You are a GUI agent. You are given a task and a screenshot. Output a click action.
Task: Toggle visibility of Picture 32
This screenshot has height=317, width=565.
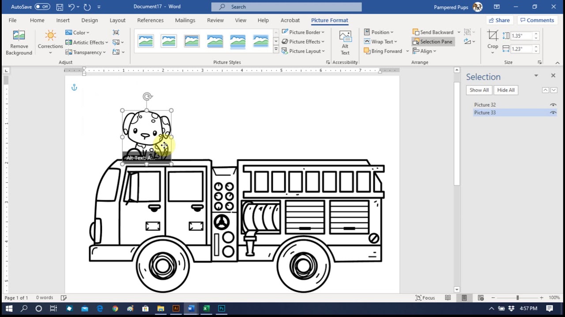[x=553, y=105]
